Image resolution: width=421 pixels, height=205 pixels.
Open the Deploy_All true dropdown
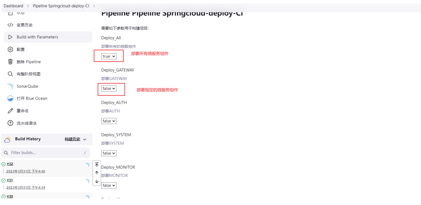tap(109, 56)
